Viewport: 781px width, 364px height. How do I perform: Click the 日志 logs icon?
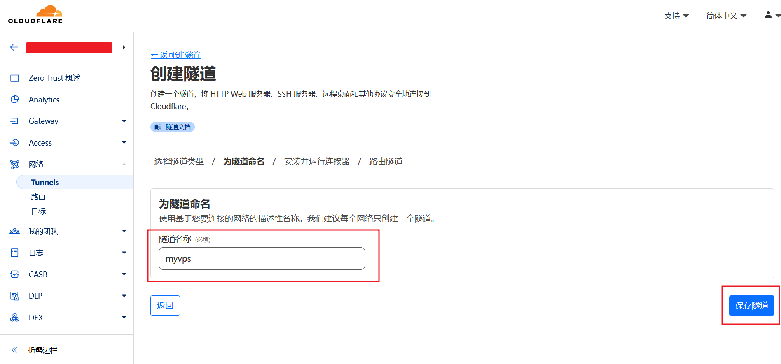pyautogui.click(x=14, y=253)
